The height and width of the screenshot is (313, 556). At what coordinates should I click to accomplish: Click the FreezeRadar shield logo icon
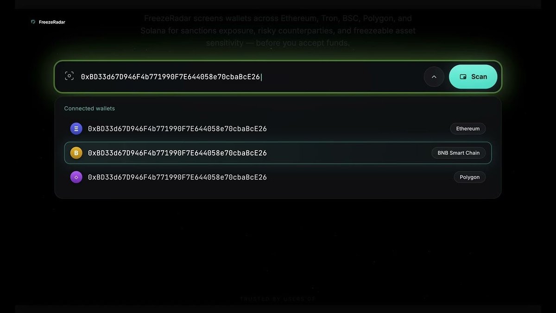pyautogui.click(x=33, y=22)
